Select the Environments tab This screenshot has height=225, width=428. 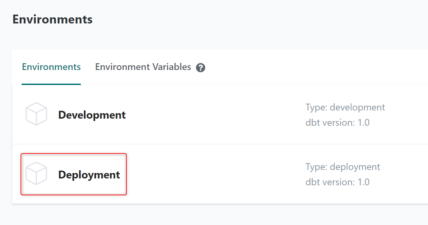(x=51, y=67)
